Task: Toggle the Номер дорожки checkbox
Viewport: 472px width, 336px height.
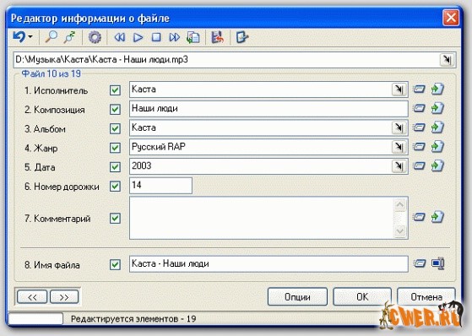Action: tap(115, 186)
